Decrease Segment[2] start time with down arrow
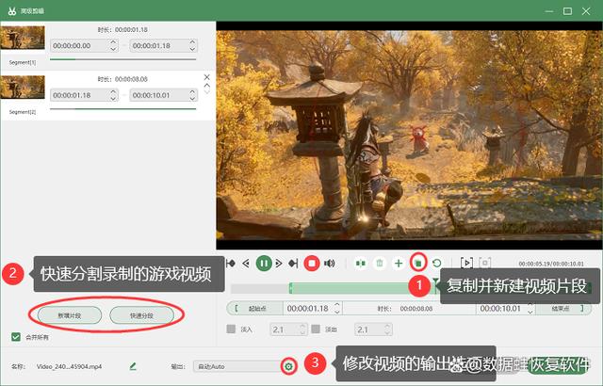Image resolution: width=603 pixels, height=386 pixels. point(113,98)
